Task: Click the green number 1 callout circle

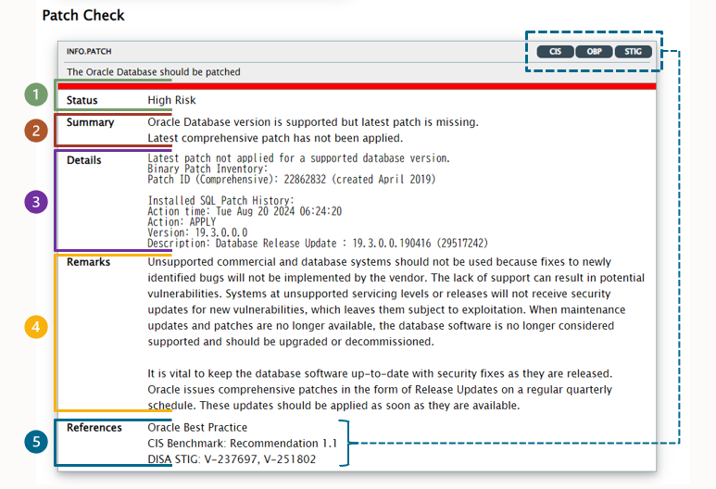Action: point(34,94)
